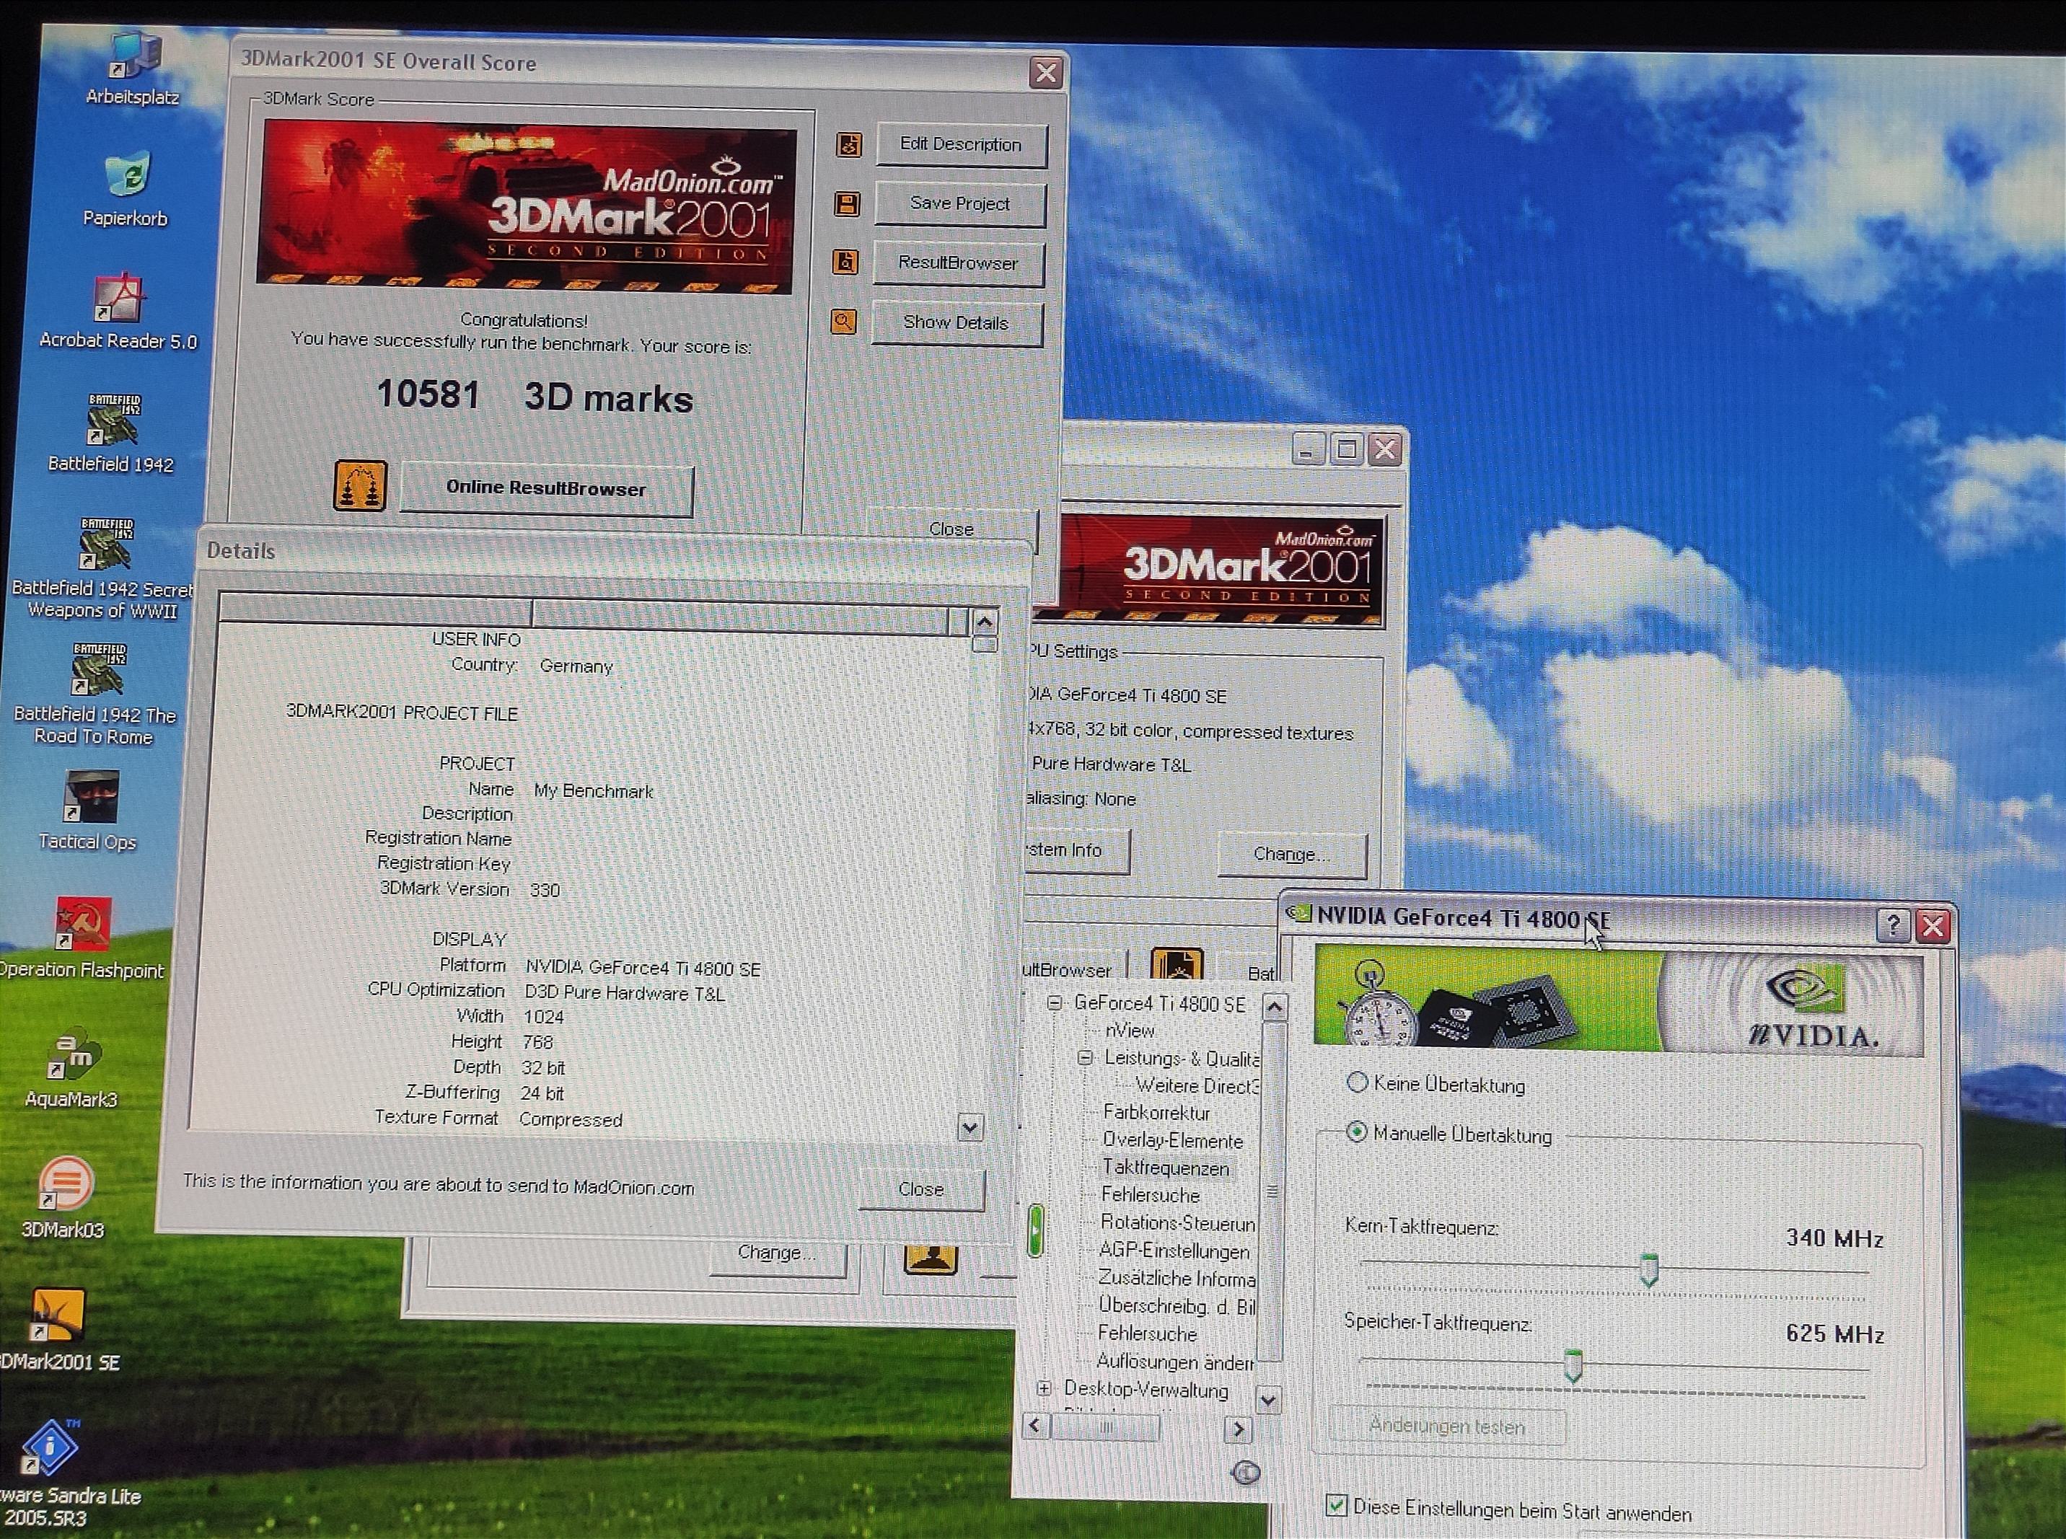Image resolution: width=2066 pixels, height=1539 pixels.
Task: Click the document icon beside ResultBrowser
Action: (x=844, y=263)
